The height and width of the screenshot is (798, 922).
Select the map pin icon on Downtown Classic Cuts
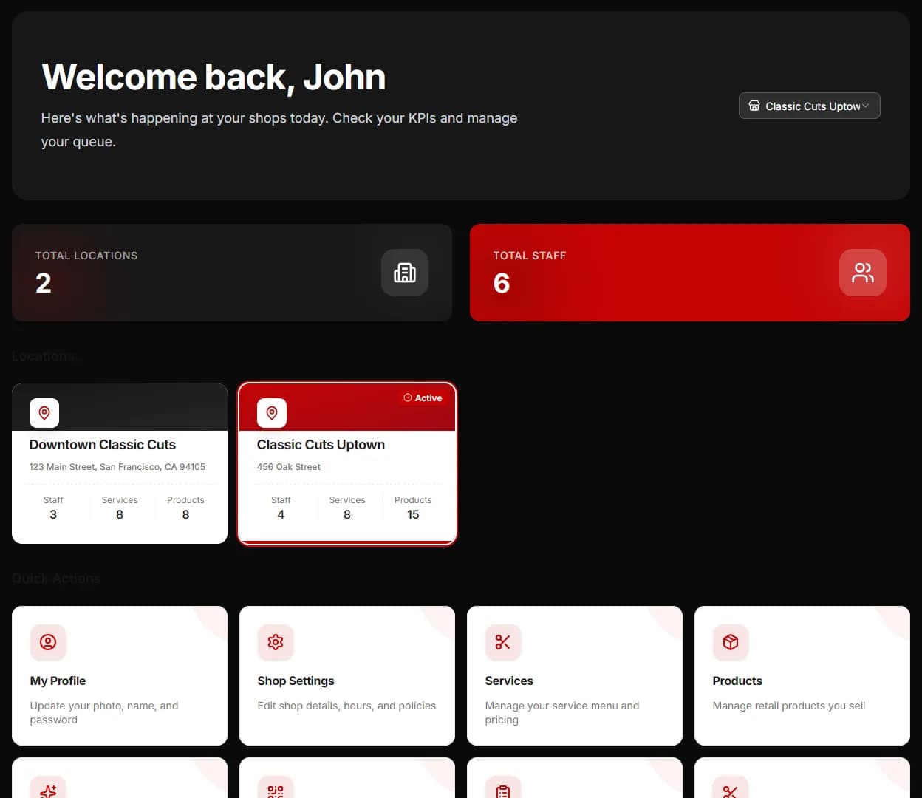[44, 413]
